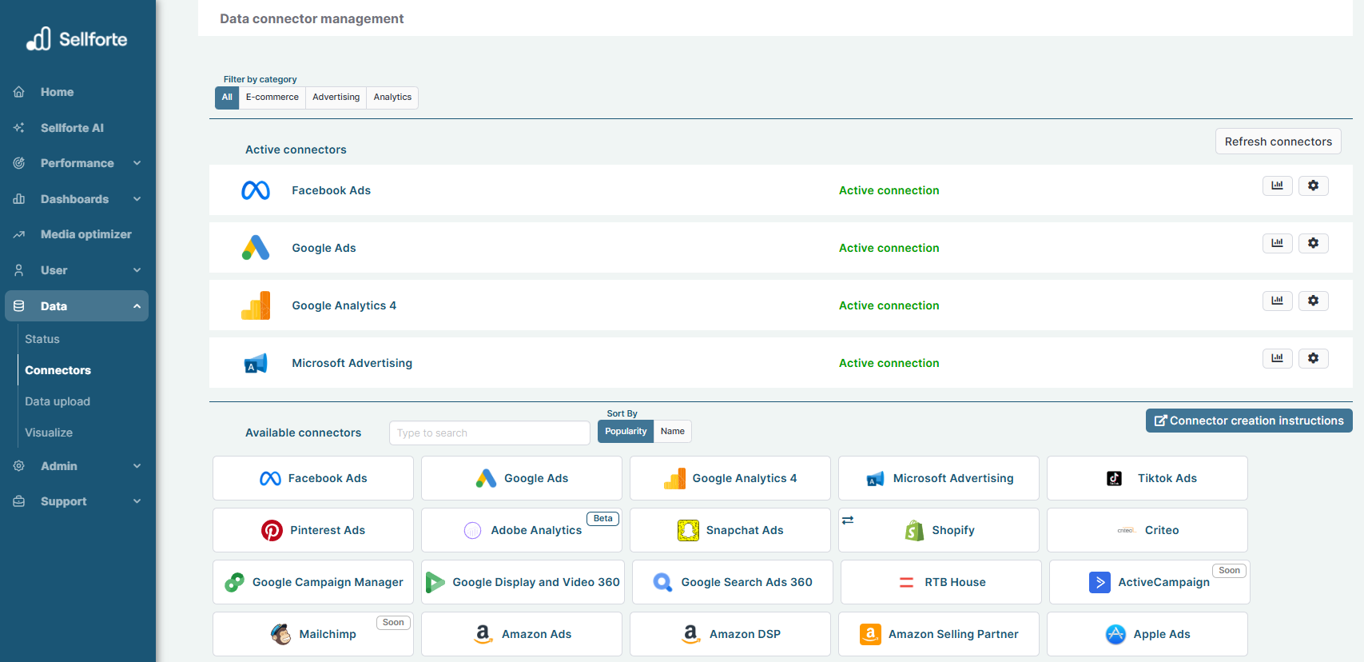Click chart icon for Google Analytics 4
This screenshot has width=1364, height=662.
click(1277, 301)
